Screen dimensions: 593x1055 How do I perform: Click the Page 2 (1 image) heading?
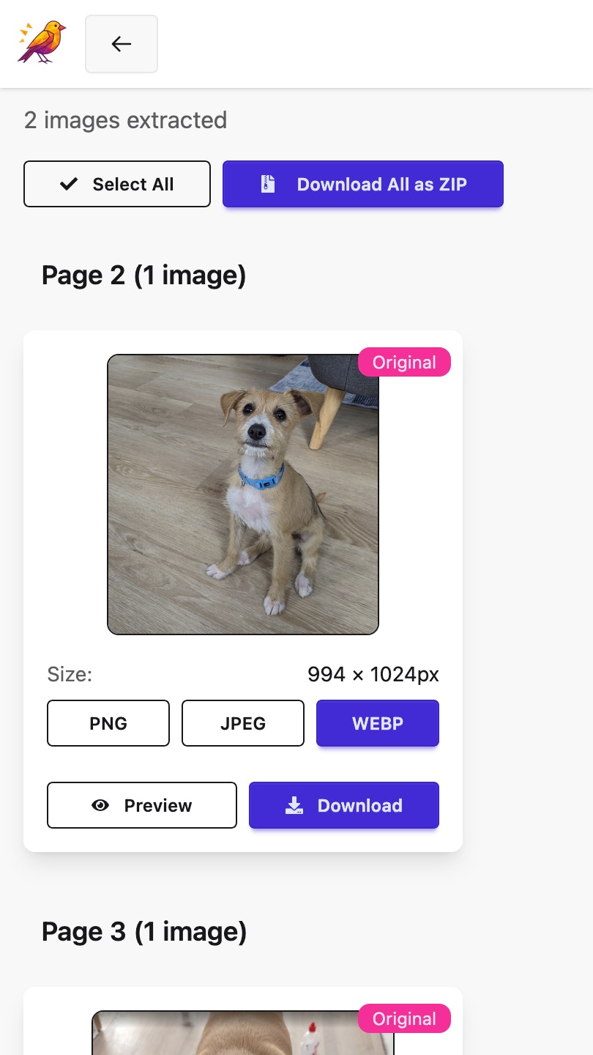click(x=143, y=275)
